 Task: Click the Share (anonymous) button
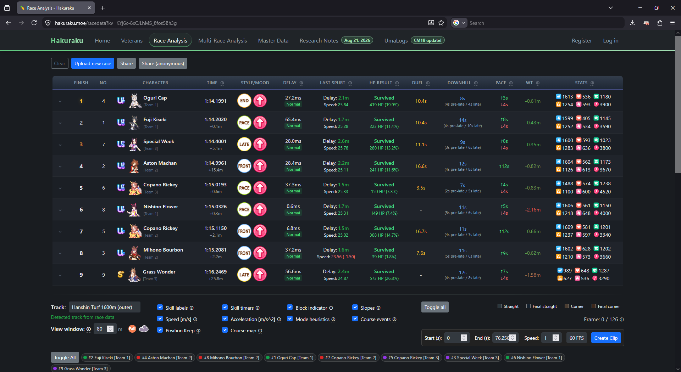[163, 63]
